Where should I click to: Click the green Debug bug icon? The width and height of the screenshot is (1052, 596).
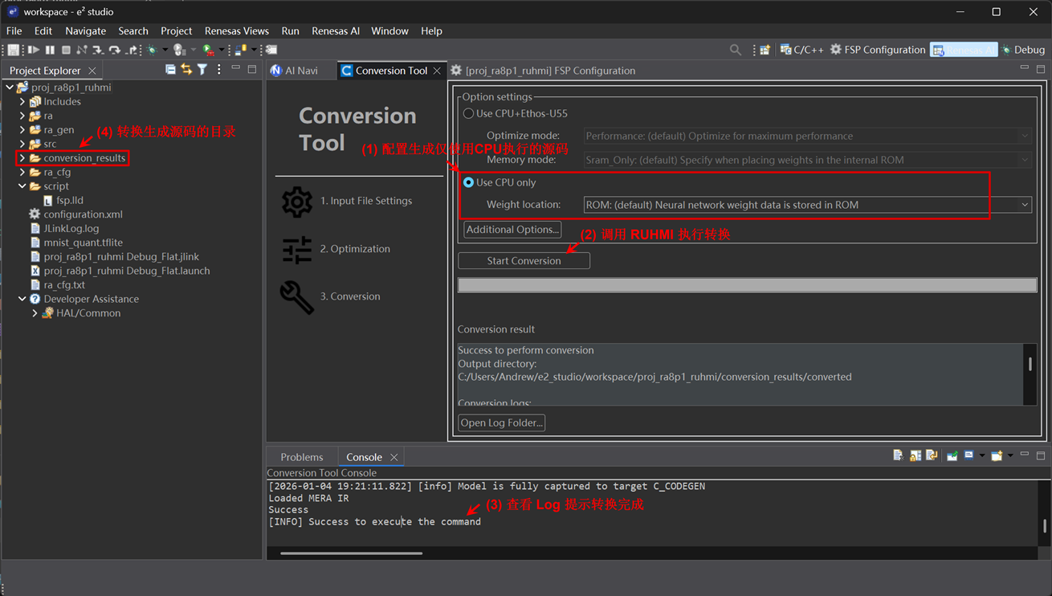coord(152,50)
